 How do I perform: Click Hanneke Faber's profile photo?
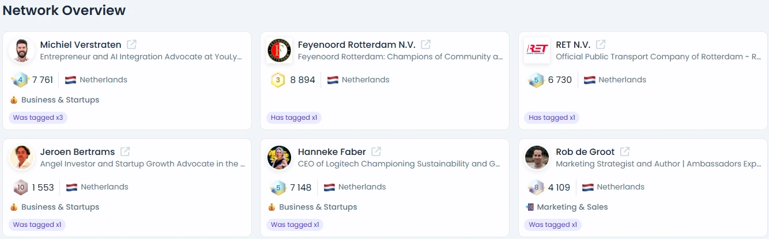(279, 158)
